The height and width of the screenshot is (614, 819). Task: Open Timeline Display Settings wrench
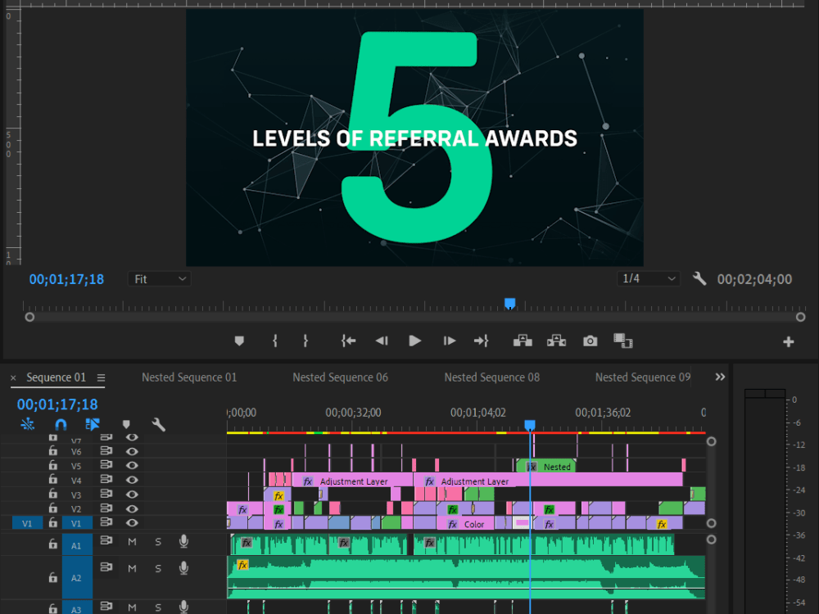click(158, 424)
